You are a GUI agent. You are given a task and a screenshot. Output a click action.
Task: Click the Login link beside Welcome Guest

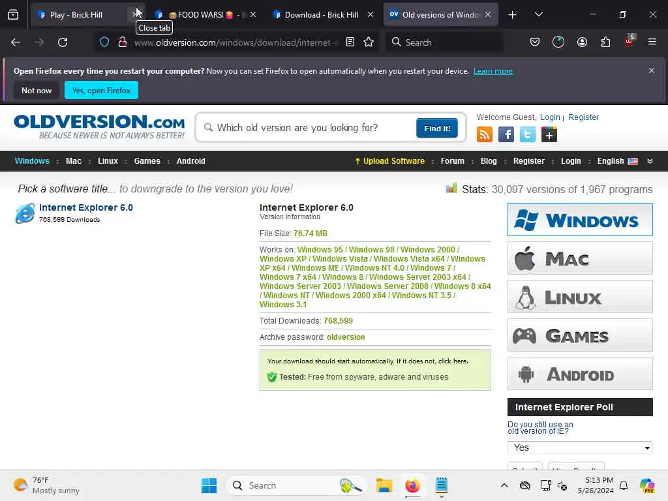pos(550,117)
